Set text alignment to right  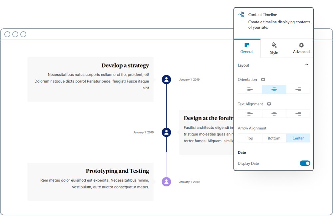298,113
